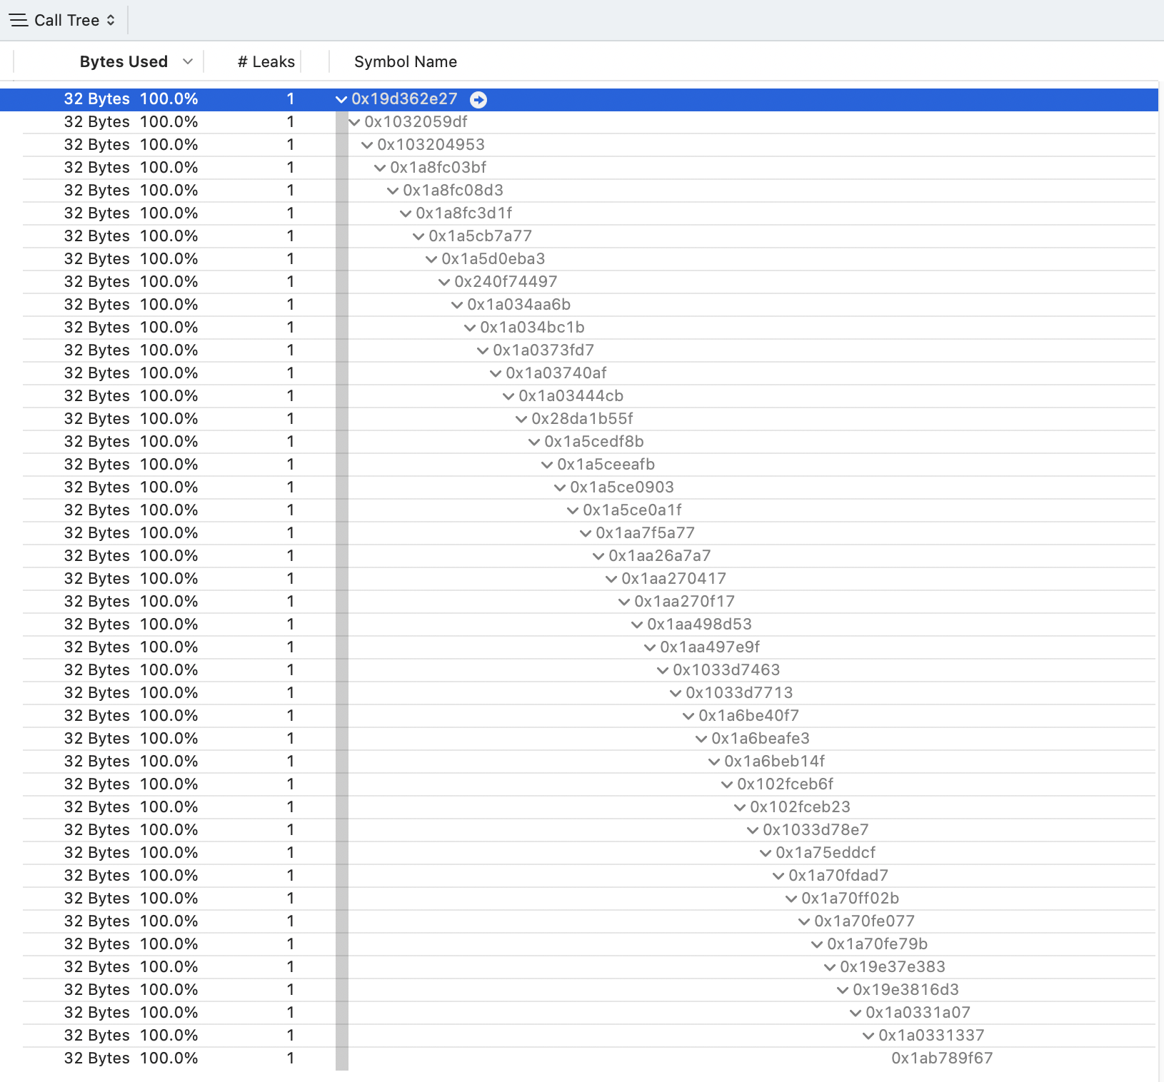Collapse the 0x28da1b55f node
The height and width of the screenshot is (1082, 1164).
pyautogui.click(x=521, y=419)
